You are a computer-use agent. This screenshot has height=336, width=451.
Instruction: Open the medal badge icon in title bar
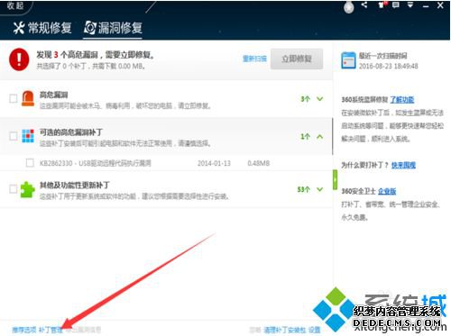[349, 7]
